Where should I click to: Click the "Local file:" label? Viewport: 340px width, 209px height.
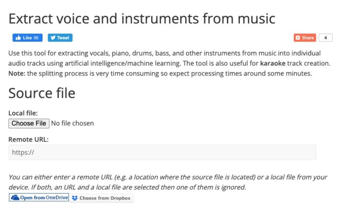(23, 113)
